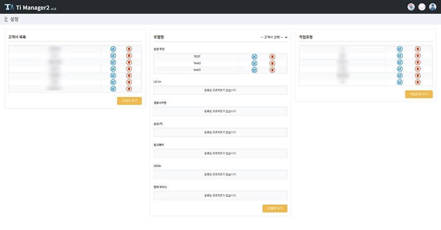This screenshot has width=441, height=230.
Task: Click the Ti Manager2 logo
Action: click(30, 7)
